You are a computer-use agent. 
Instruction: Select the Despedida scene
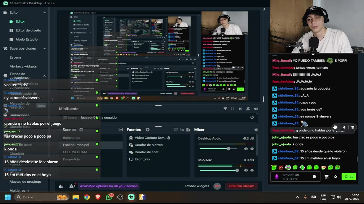coord(71,159)
